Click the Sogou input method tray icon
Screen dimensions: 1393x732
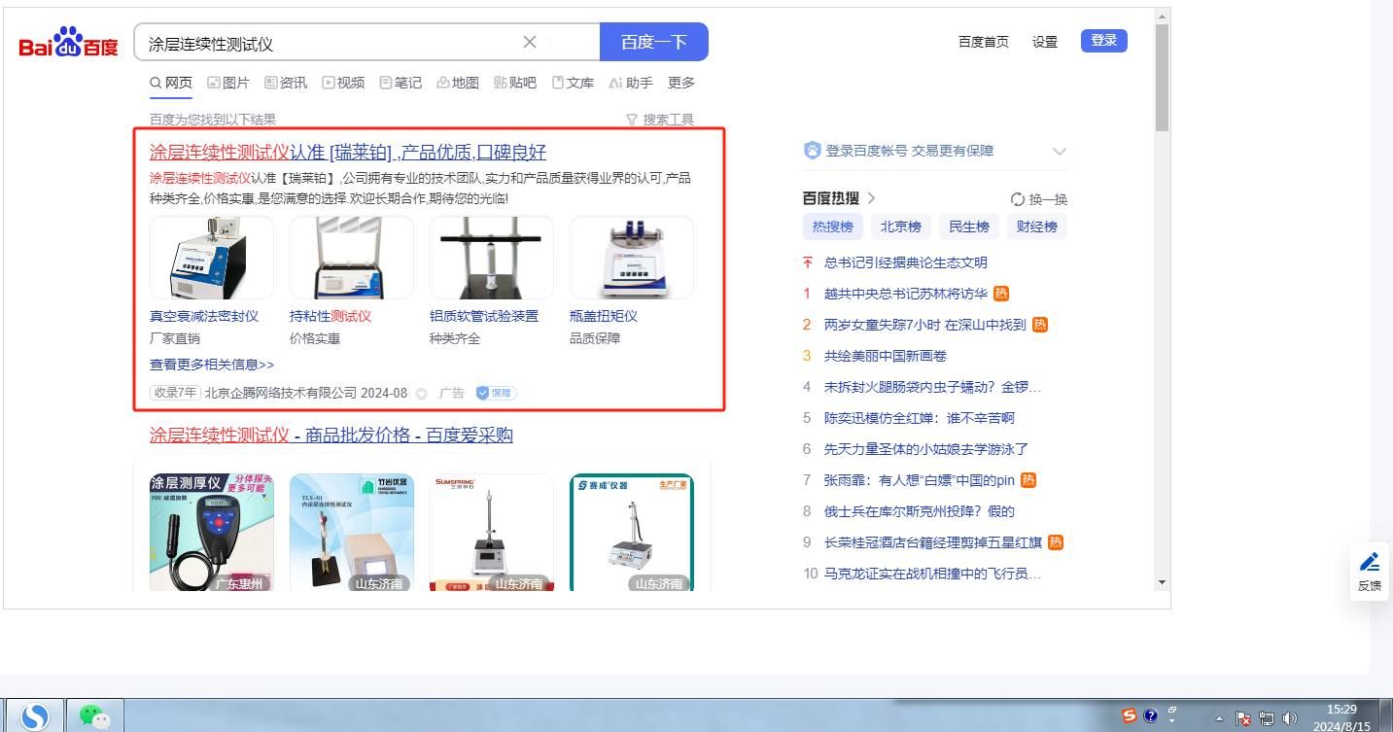tap(1129, 716)
